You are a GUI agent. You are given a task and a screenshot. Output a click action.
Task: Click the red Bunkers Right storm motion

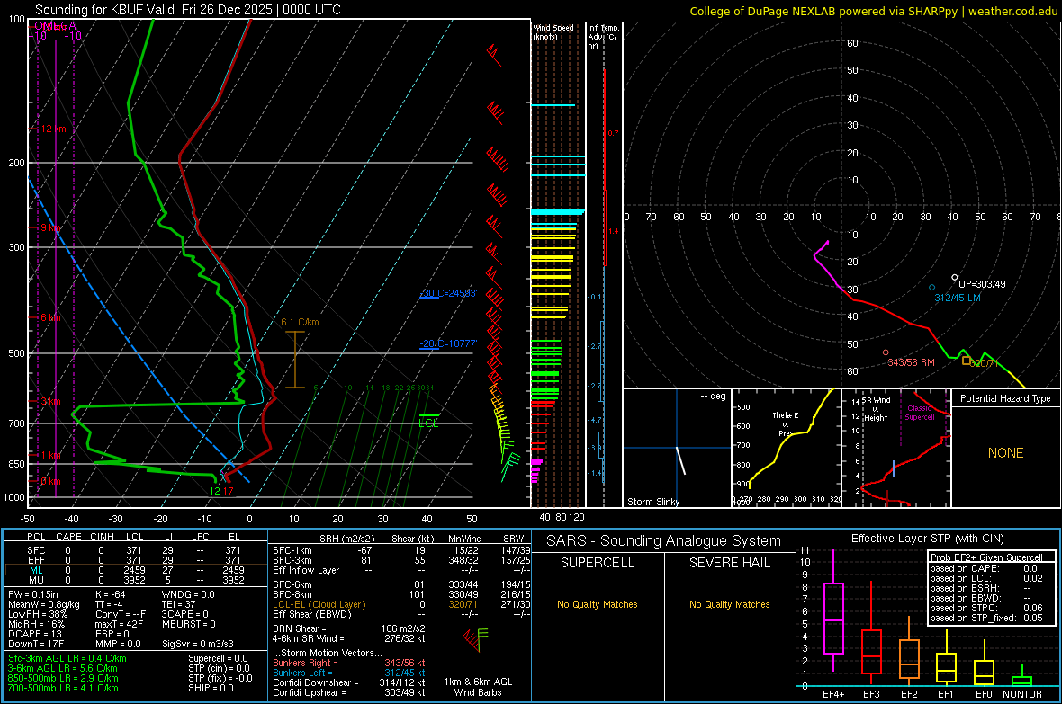[x=349, y=663]
